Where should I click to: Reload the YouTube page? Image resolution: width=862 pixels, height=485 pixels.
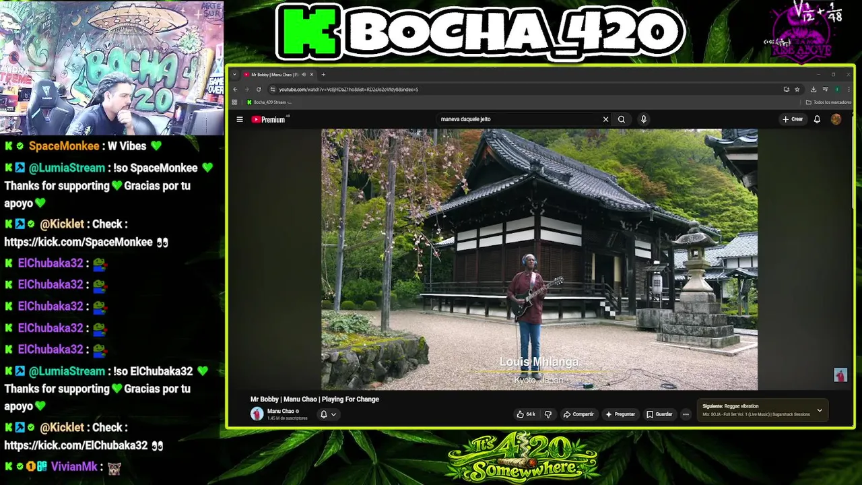[259, 89]
